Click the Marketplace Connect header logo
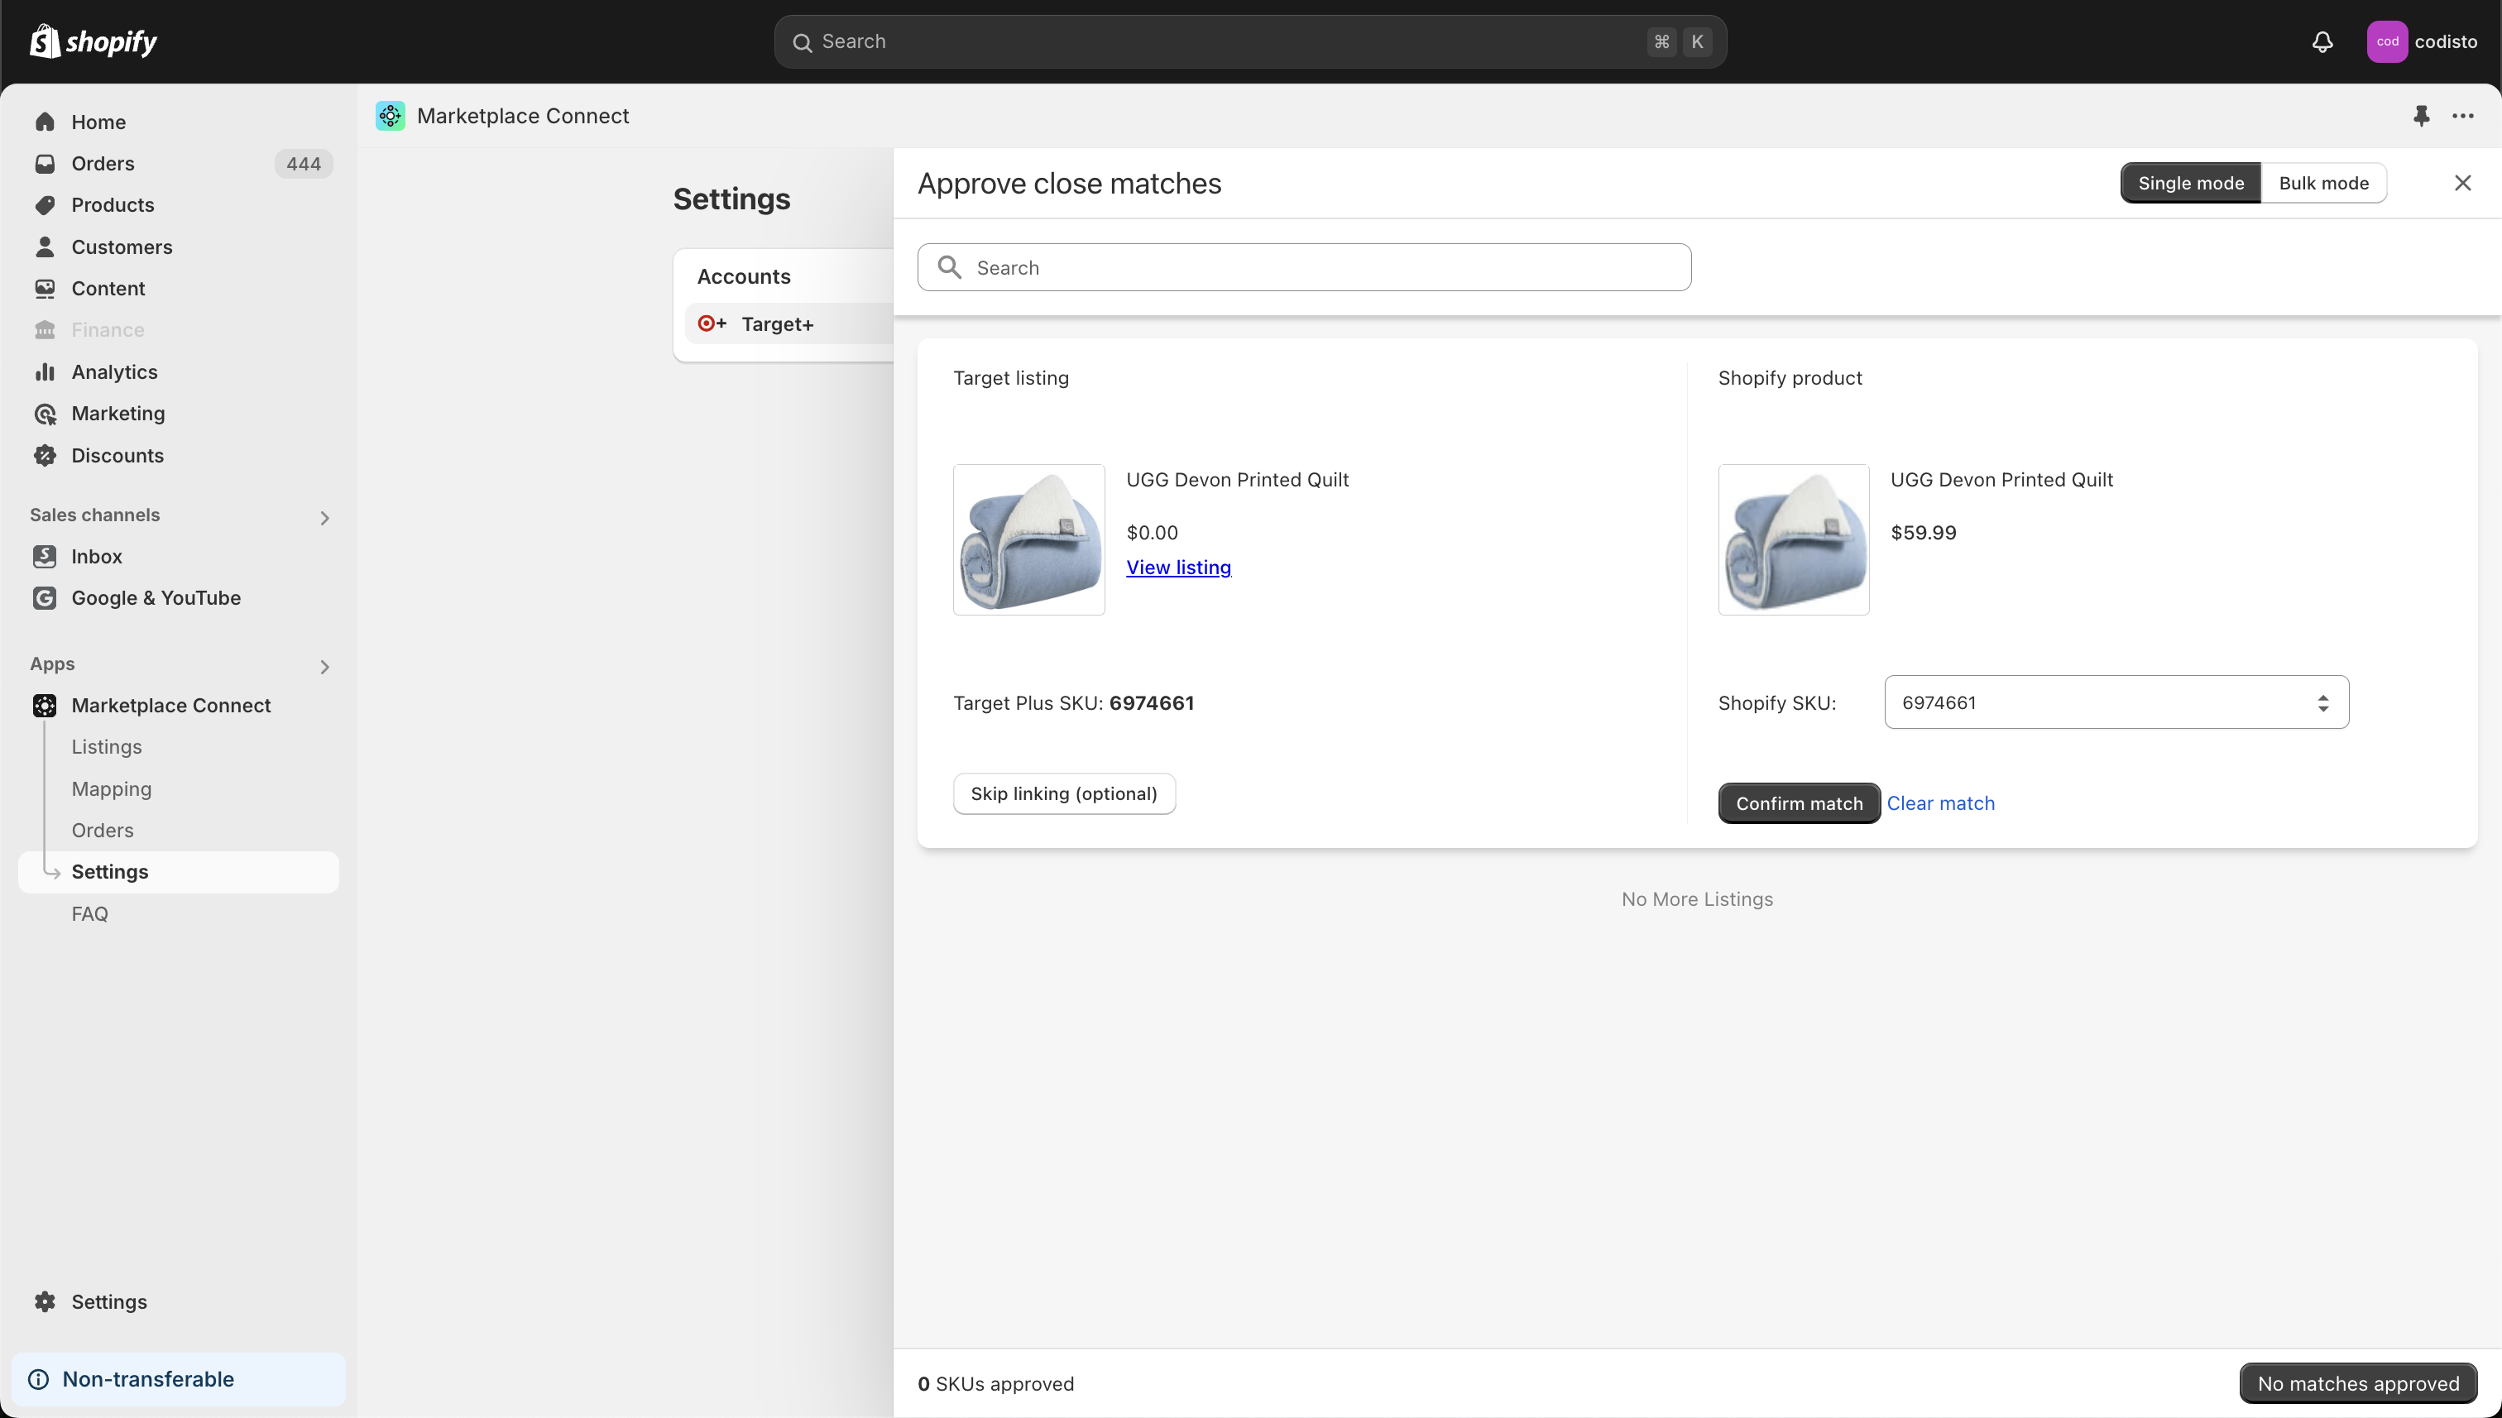Image resolution: width=2502 pixels, height=1418 pixels. (391, 116)
